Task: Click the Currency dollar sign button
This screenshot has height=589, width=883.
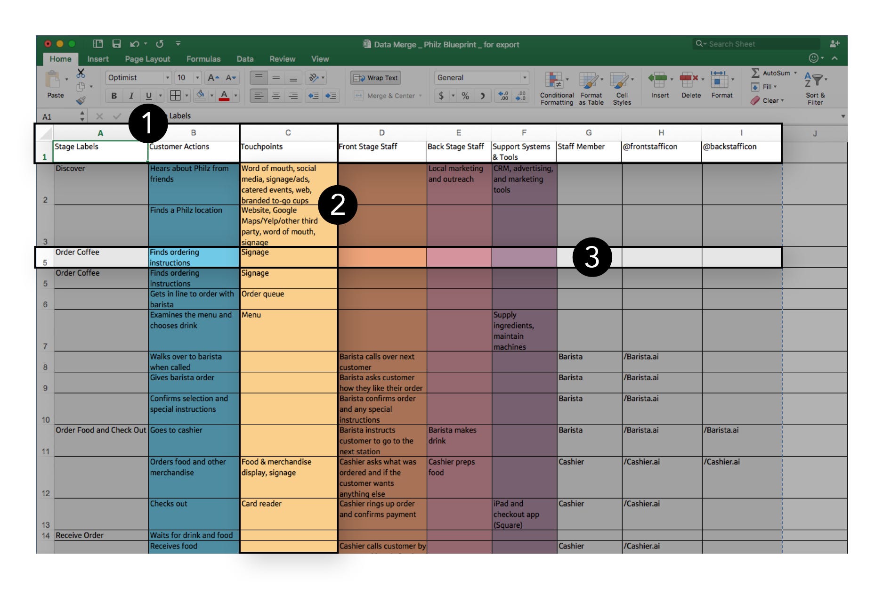Action: click(x=441, y=96)
